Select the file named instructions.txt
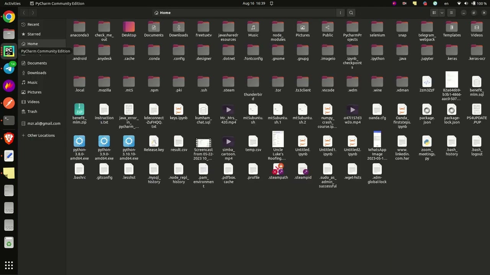 pos(104,114)
